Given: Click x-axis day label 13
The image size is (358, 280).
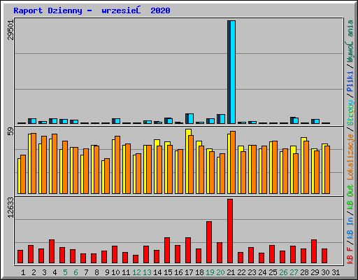Looking at the screenshot, I should [x=147, y=272].
